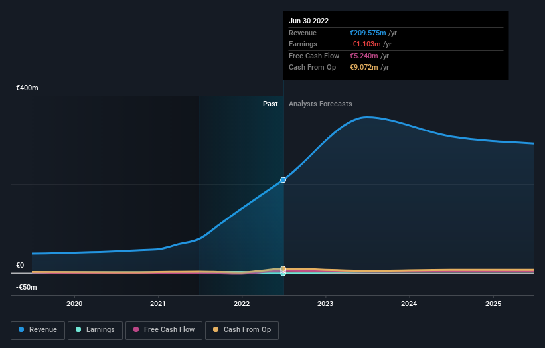Click the Cash From Op label in tooltip
The height and width of the screenshot is (348, 545).
tap(312, 68)
